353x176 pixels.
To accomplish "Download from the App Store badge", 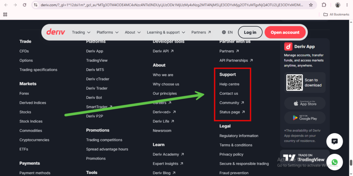I will 305,103.
